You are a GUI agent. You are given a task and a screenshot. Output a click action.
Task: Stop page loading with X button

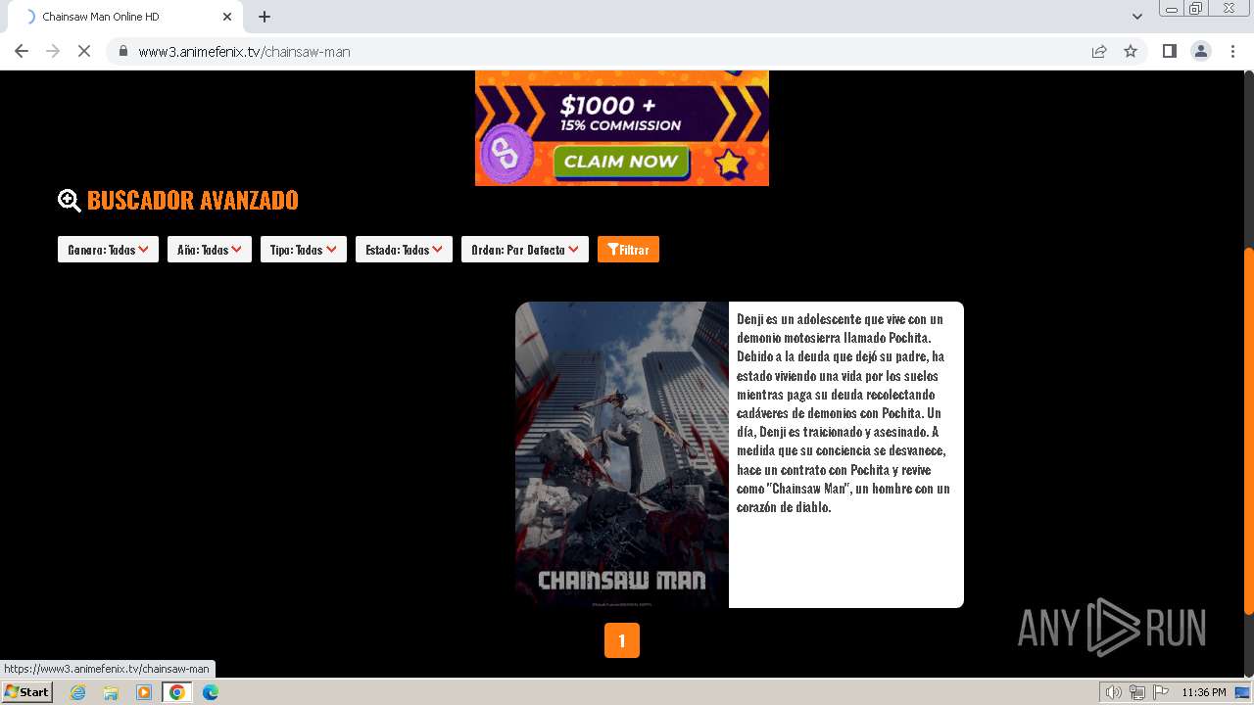(x=84, y=51)
